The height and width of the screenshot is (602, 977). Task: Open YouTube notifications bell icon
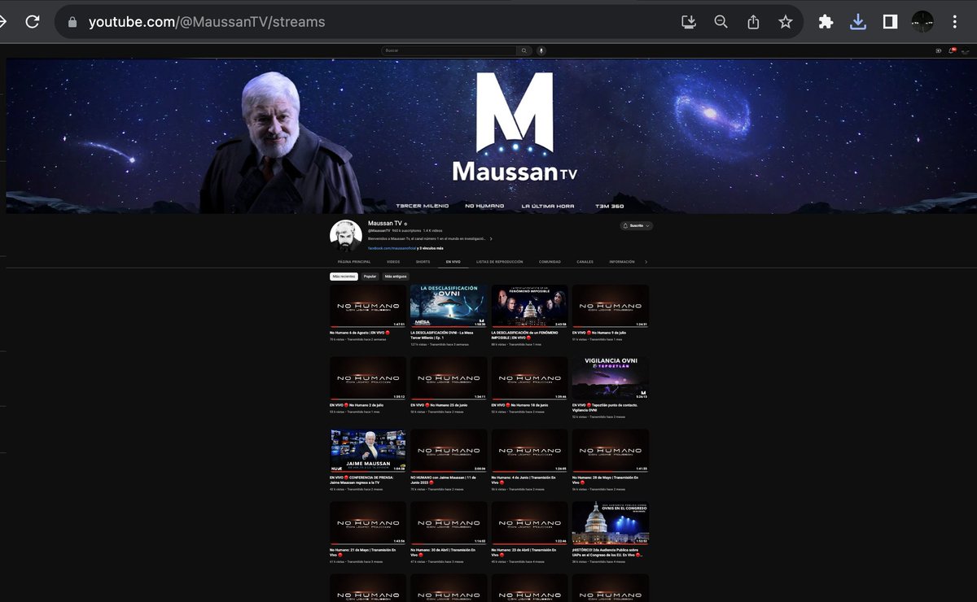(x=952, y=50)
